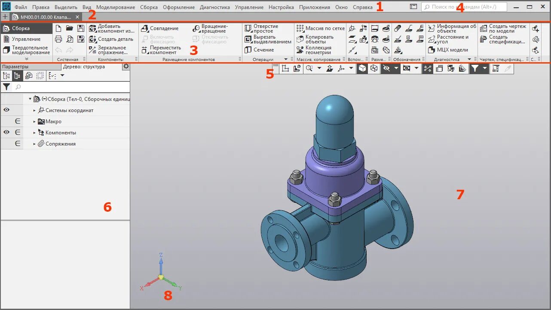Viewport: 551px width, 310px height.
Task: Open the Диагностика menu
Action: 215,7
